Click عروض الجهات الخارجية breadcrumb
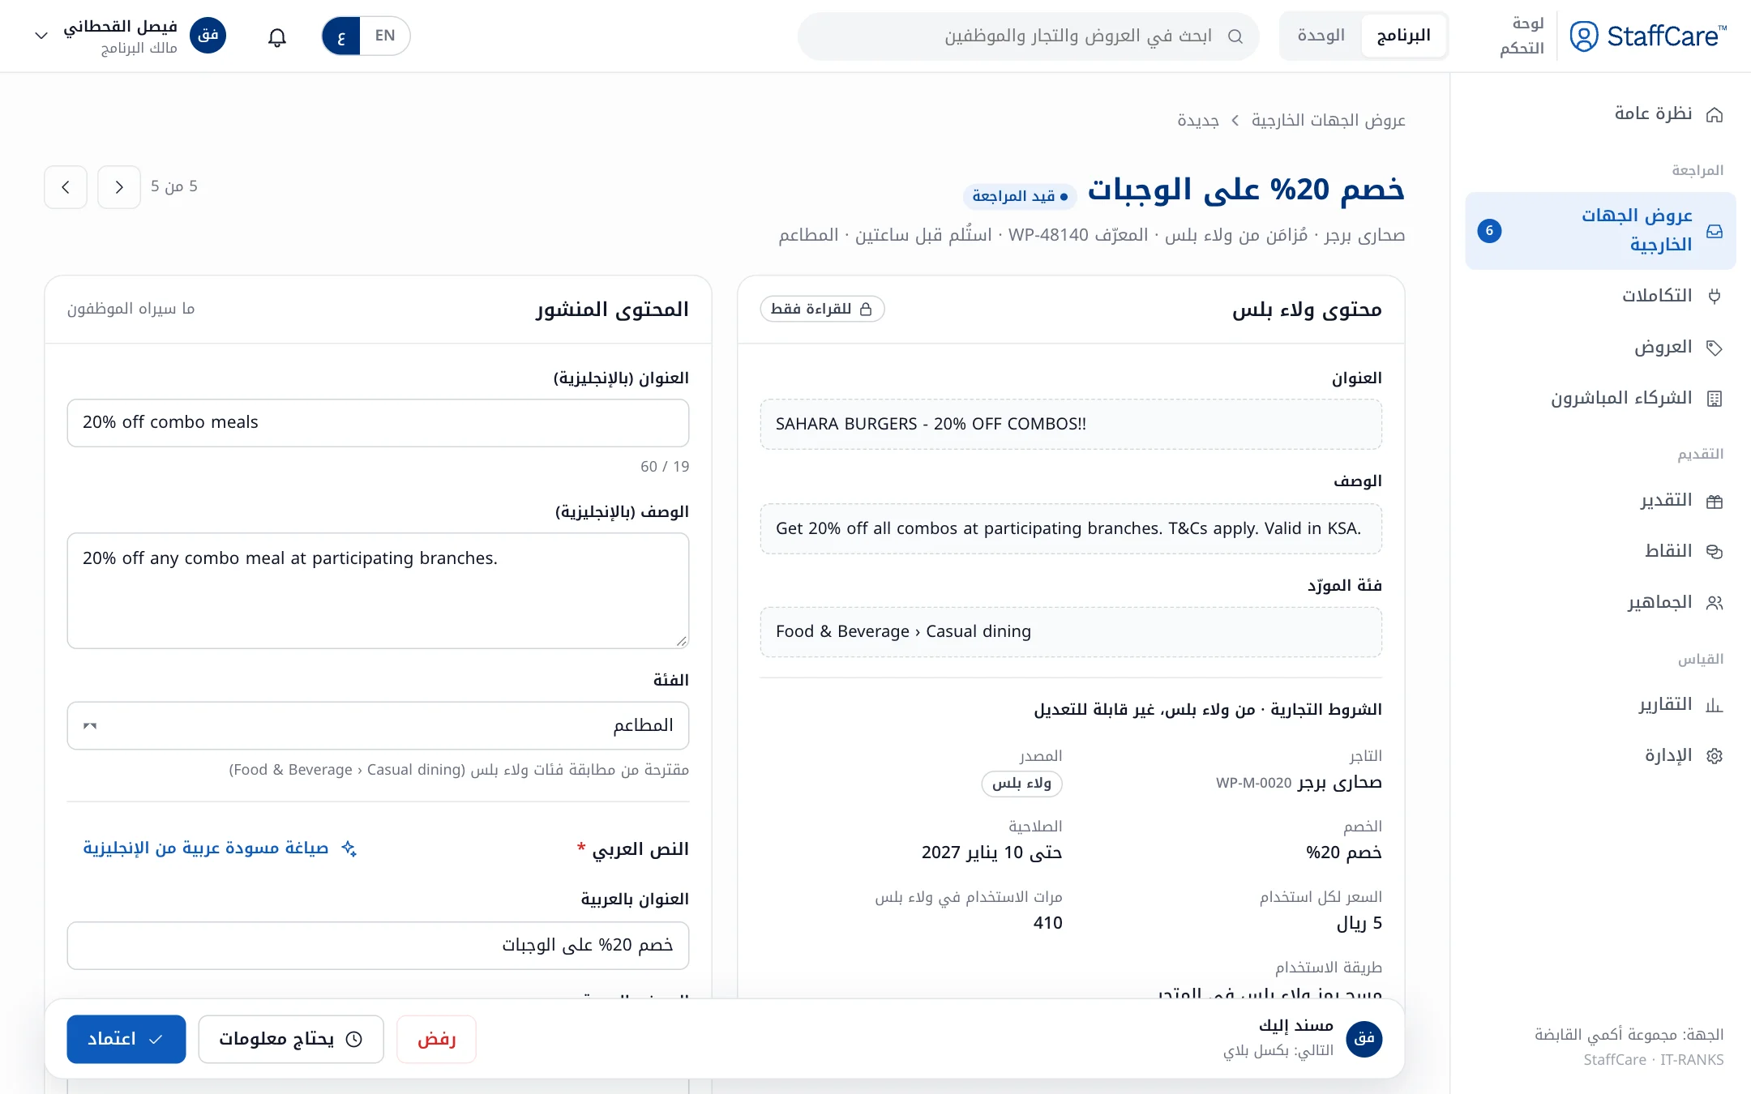Viewport: 1751px width, 1094px height. (x=1328, y=120)
